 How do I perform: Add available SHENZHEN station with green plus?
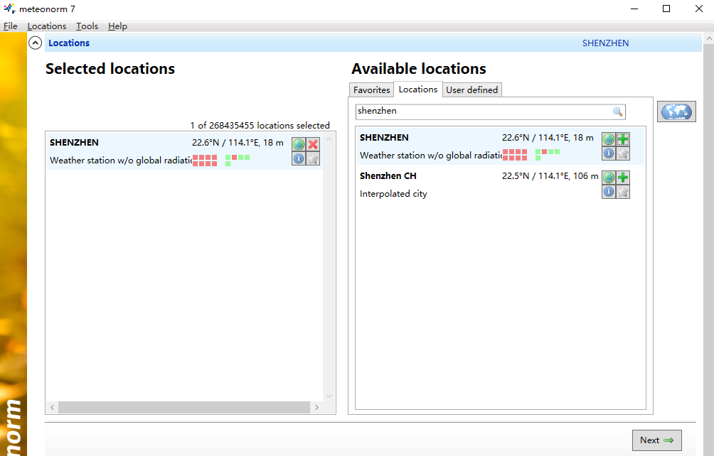click(x=623, y=139)
